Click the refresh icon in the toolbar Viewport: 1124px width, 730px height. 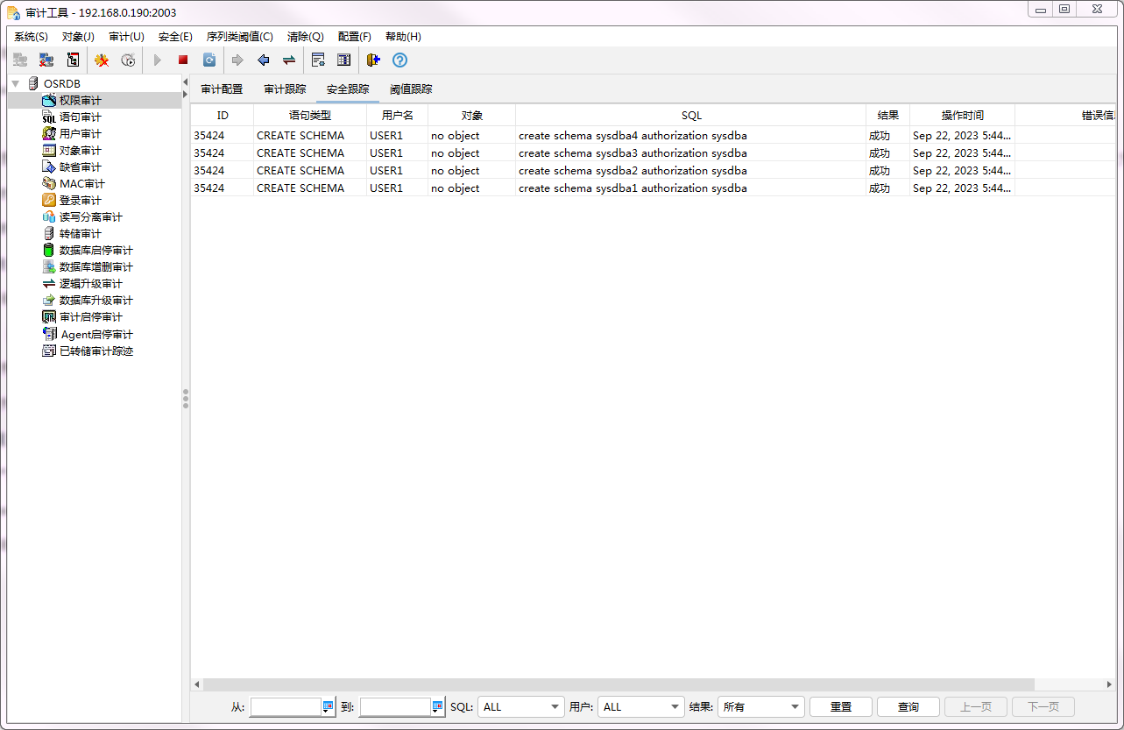click(x=209, y=60)
